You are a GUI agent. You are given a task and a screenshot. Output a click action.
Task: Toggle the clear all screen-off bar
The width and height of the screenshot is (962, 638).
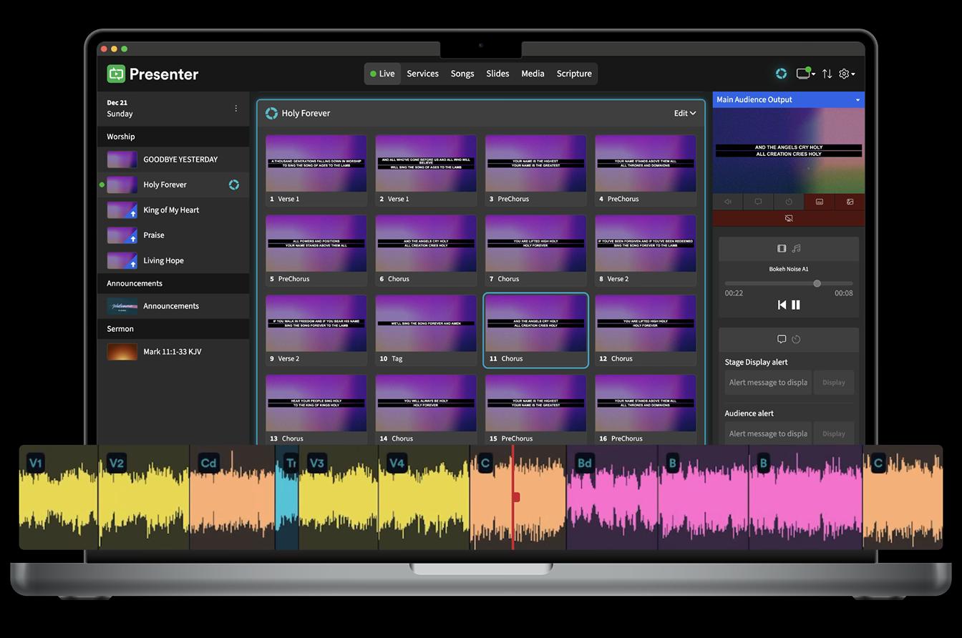tap(789, 218)
